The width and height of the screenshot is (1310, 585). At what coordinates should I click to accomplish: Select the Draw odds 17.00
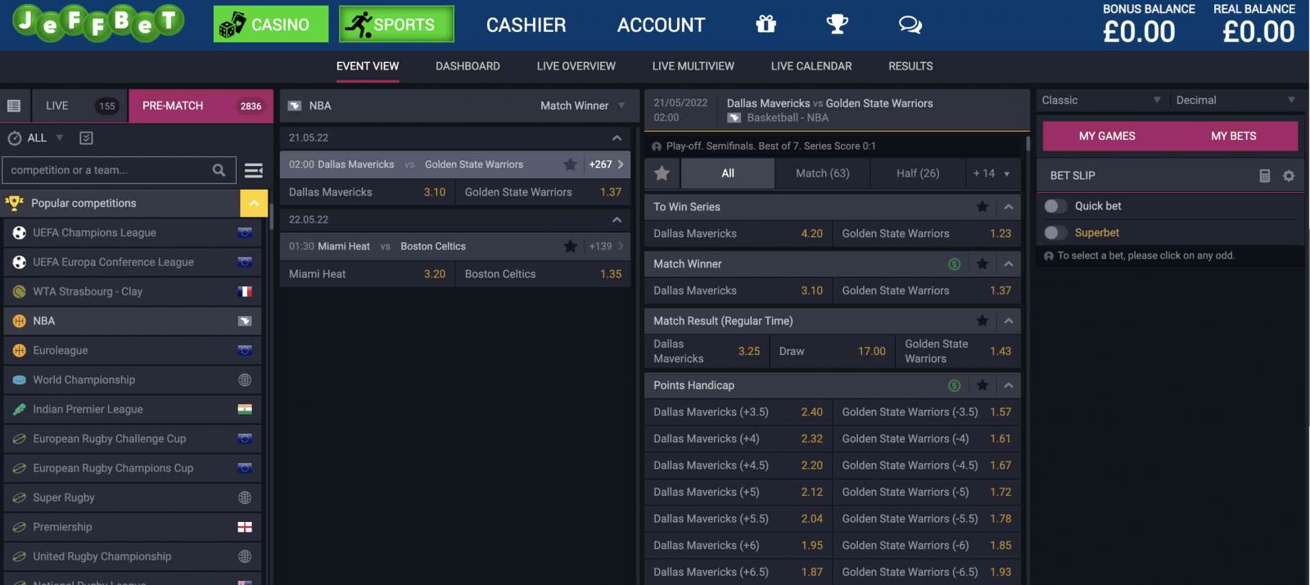(x=832, y=351)
